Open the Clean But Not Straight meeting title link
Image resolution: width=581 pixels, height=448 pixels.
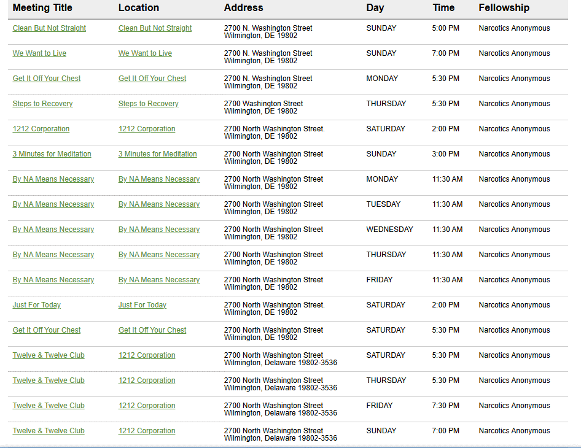click(x=49, y=28)
